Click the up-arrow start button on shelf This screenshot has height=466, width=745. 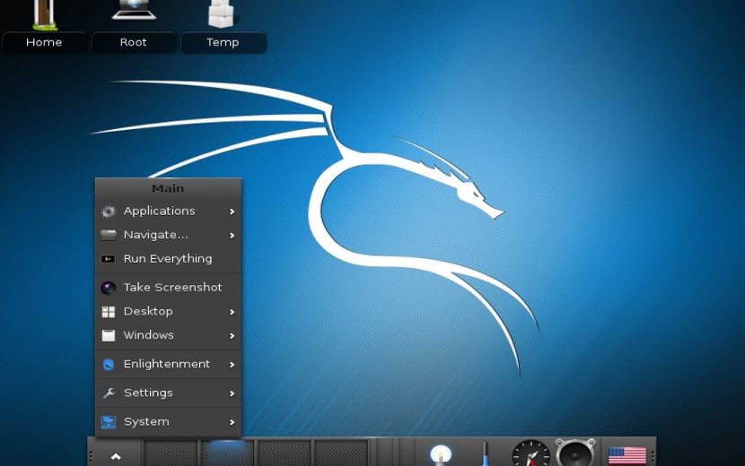(116, 456)
